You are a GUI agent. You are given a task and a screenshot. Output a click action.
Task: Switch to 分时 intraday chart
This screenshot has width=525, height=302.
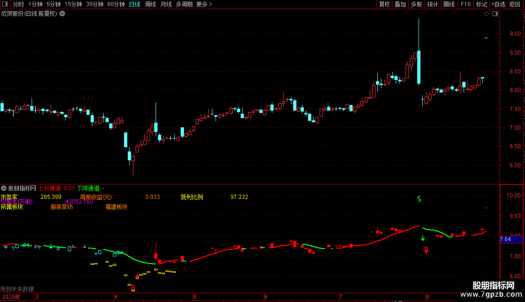19,4
